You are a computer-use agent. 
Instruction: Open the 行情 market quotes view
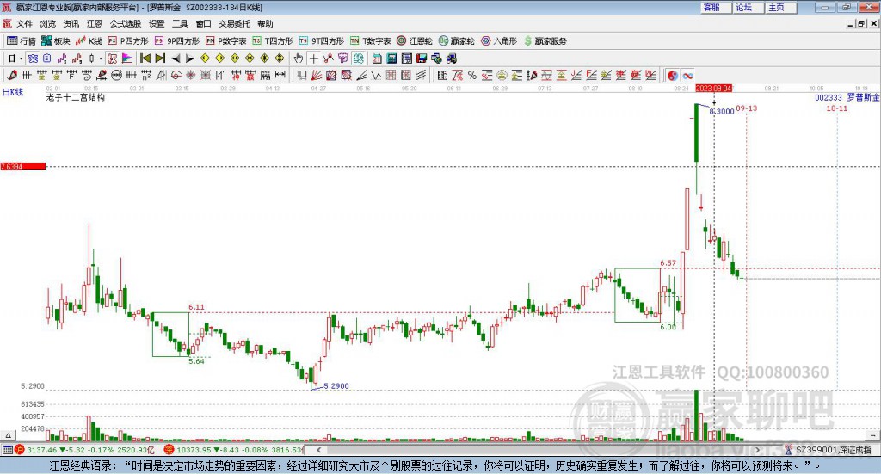21,41
